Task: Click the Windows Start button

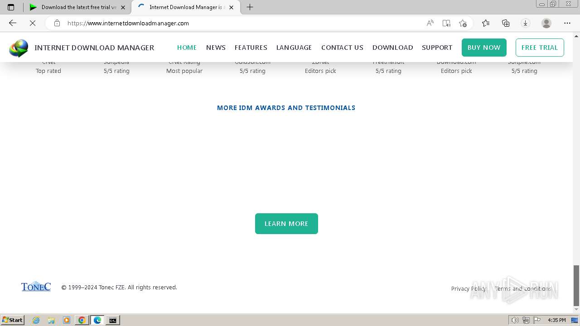Action: 12,320
